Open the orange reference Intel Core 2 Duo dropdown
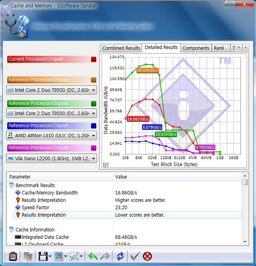The width and height of the screenshot is (256, 266). pyautogui.click(x=52, y=90)
